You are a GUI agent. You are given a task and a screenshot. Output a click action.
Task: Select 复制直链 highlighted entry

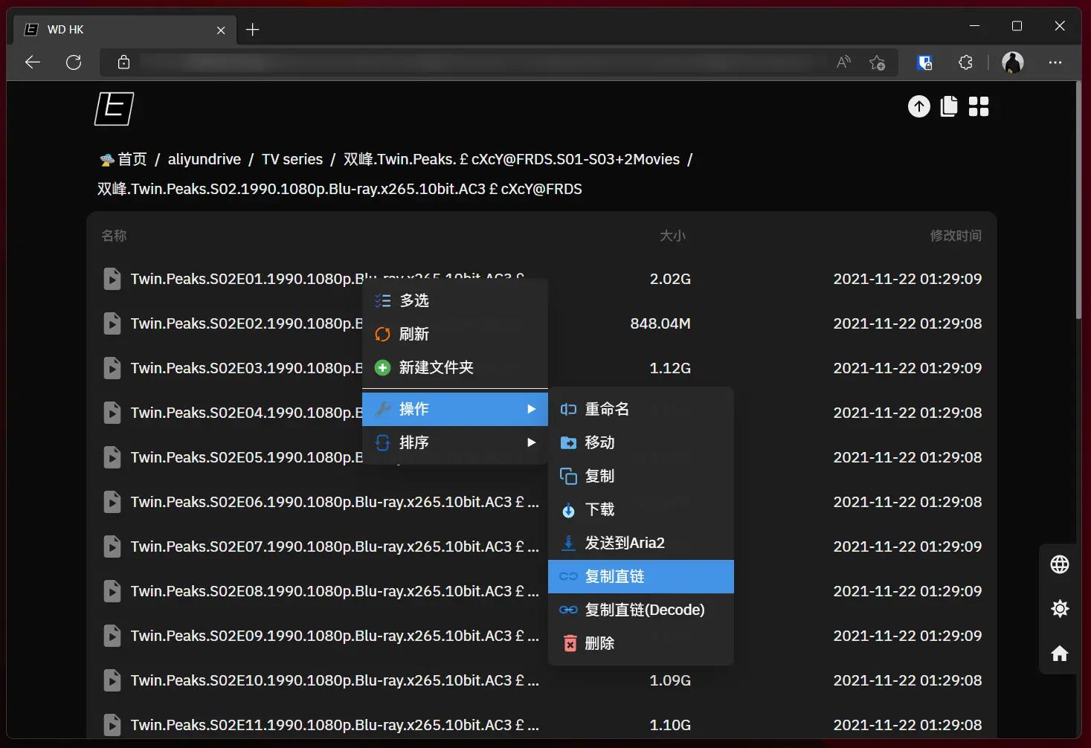point(641,576)
